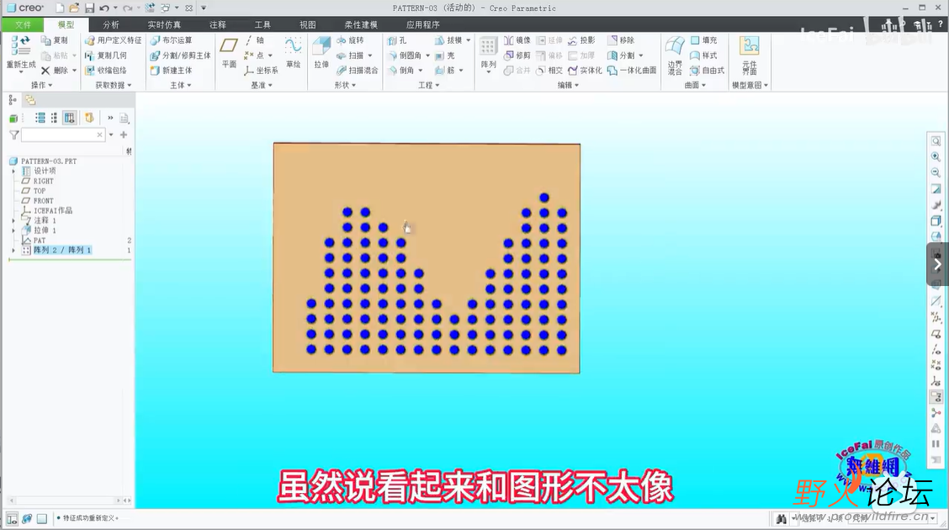Expand the Engineering (工程) group dropdown
The width and height of the screenshot is (949, 530).
coord(428,85)
